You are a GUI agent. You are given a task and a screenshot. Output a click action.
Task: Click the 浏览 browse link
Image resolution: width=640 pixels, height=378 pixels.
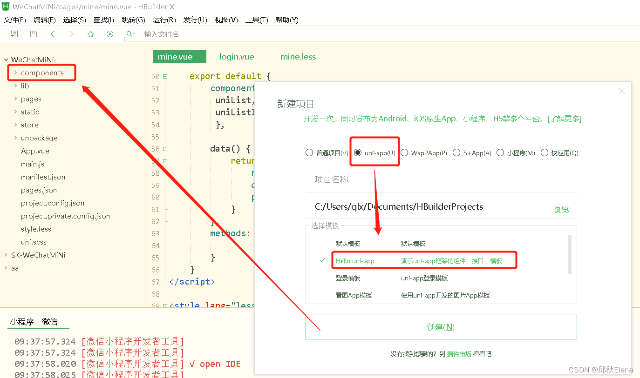point(562,210)
